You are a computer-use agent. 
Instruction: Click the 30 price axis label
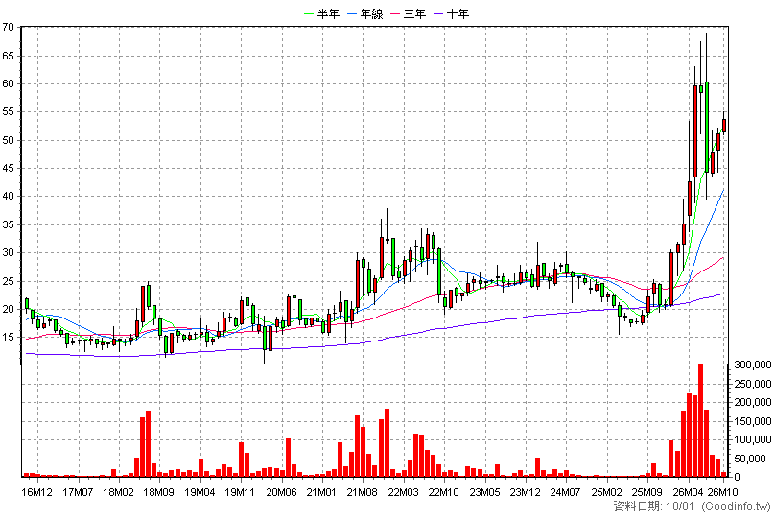[x=8, y=252]
